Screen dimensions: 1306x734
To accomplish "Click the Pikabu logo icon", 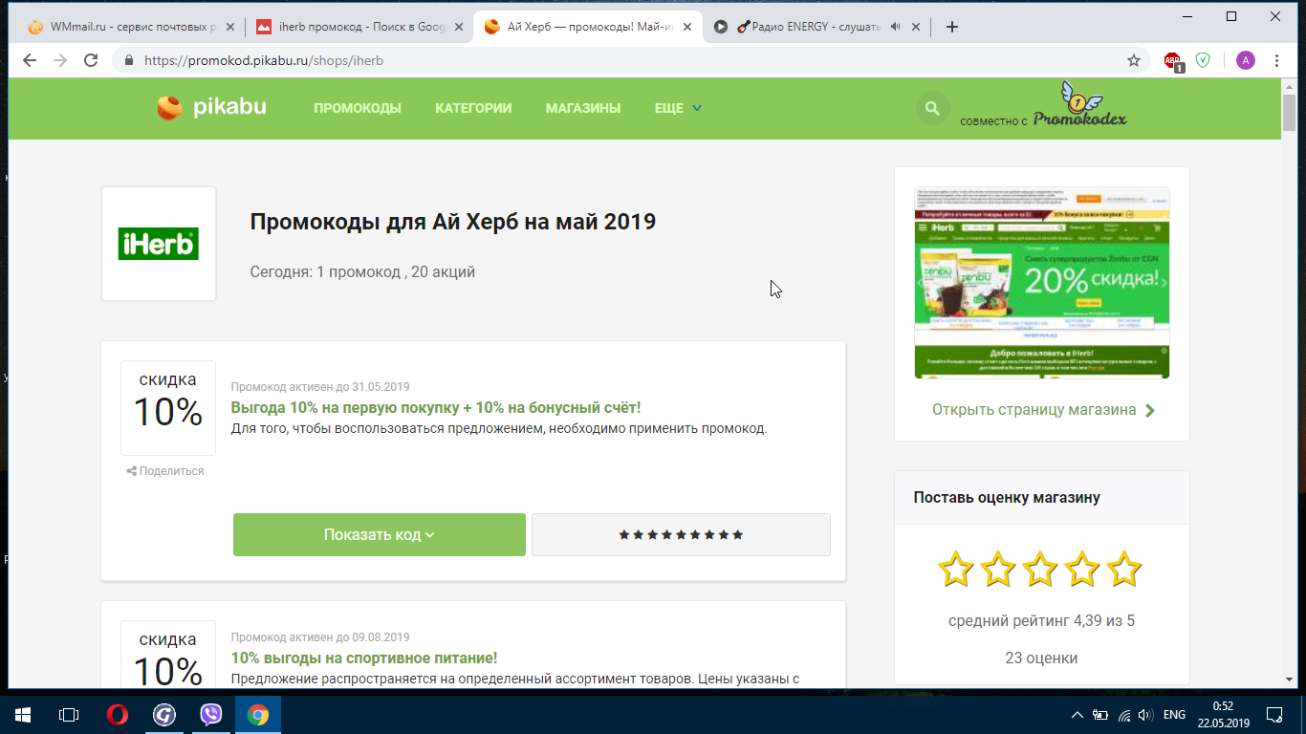I will click(170, 108).
